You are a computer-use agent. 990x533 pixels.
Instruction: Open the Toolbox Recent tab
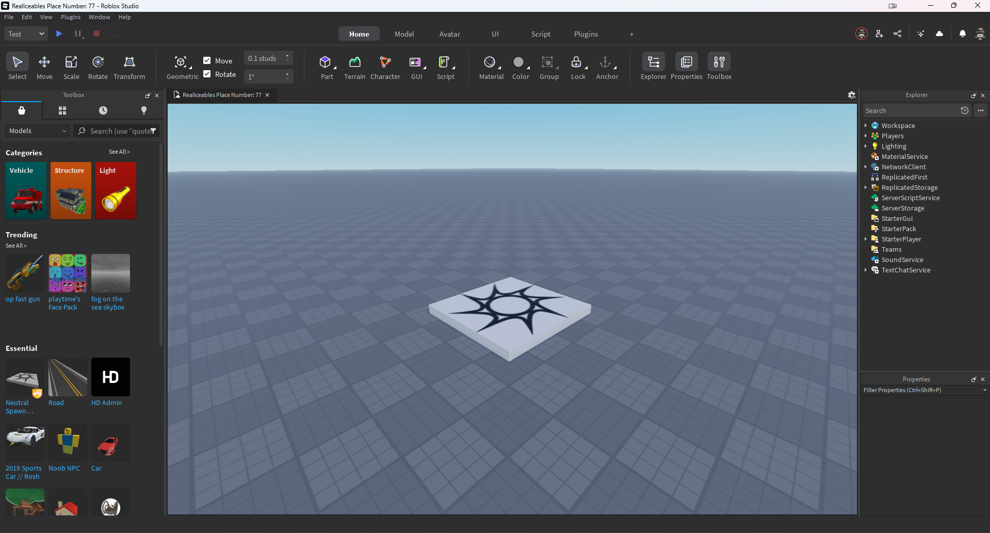click(103, 110)
